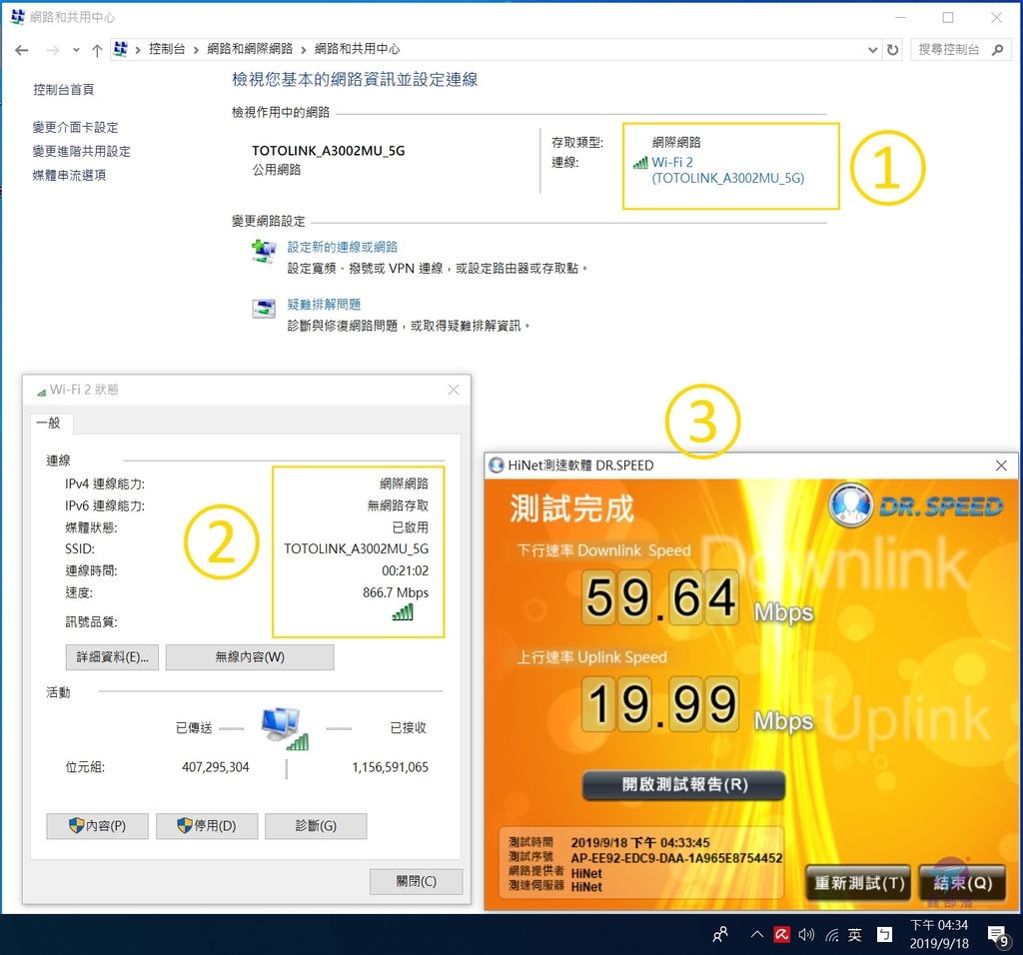The height and width of the screenshot is (955, 1023).
Task: Select 控制台 in the breadcrumb path
Action: pyautogui.click(x=167, y=49)
